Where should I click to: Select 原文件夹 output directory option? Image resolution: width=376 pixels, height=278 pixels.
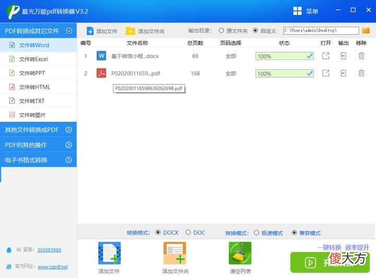221,30
